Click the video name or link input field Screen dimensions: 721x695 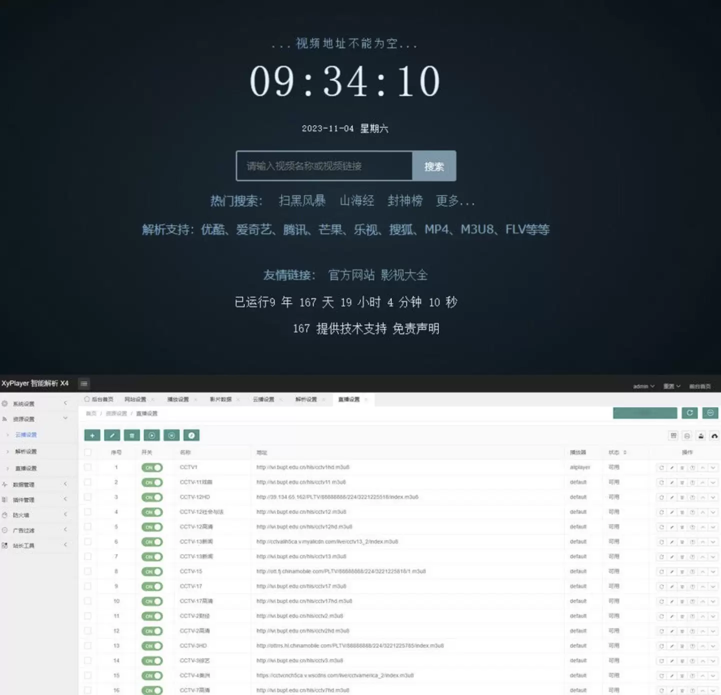click(324, 166)
